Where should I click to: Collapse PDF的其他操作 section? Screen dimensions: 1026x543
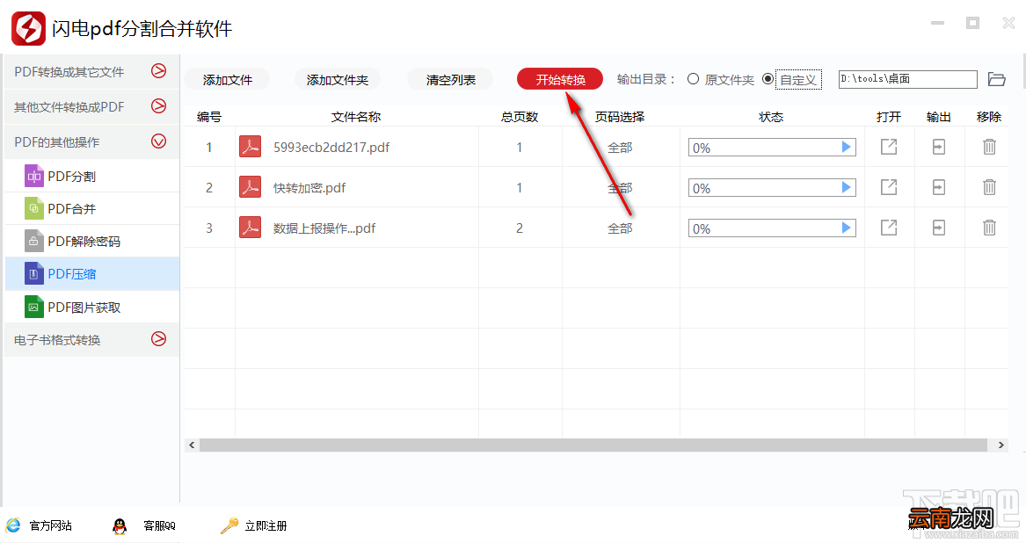(91, 142)
